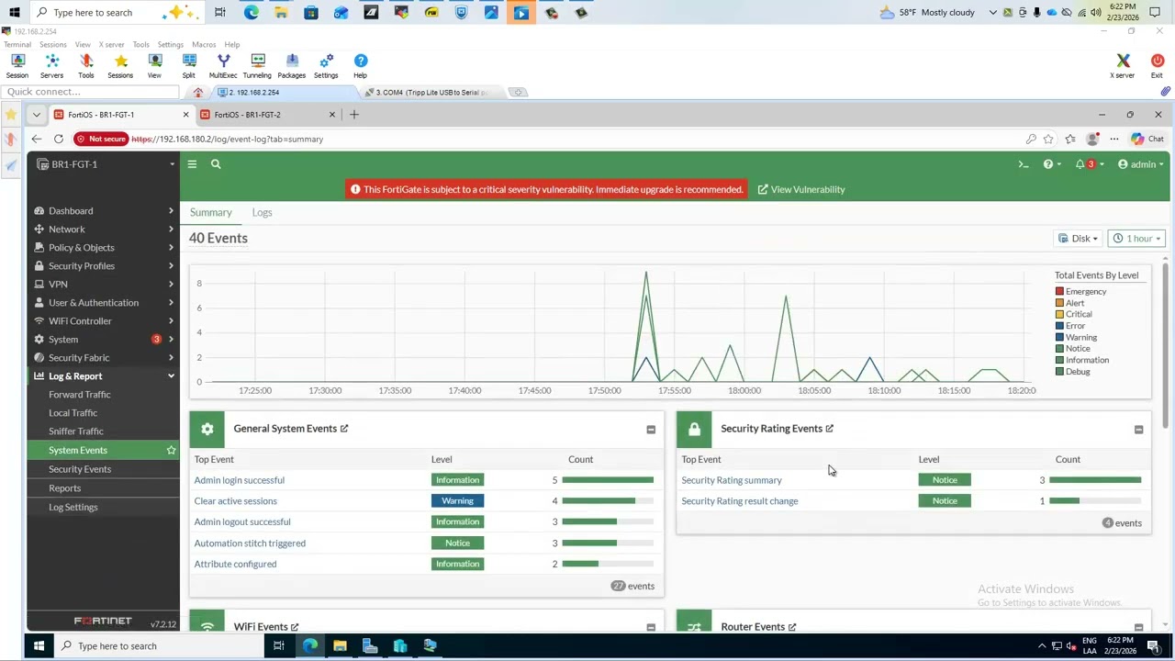Open the Admin login successful event
The height and width of the screenshot is (661, 1175).
point(240,480)
